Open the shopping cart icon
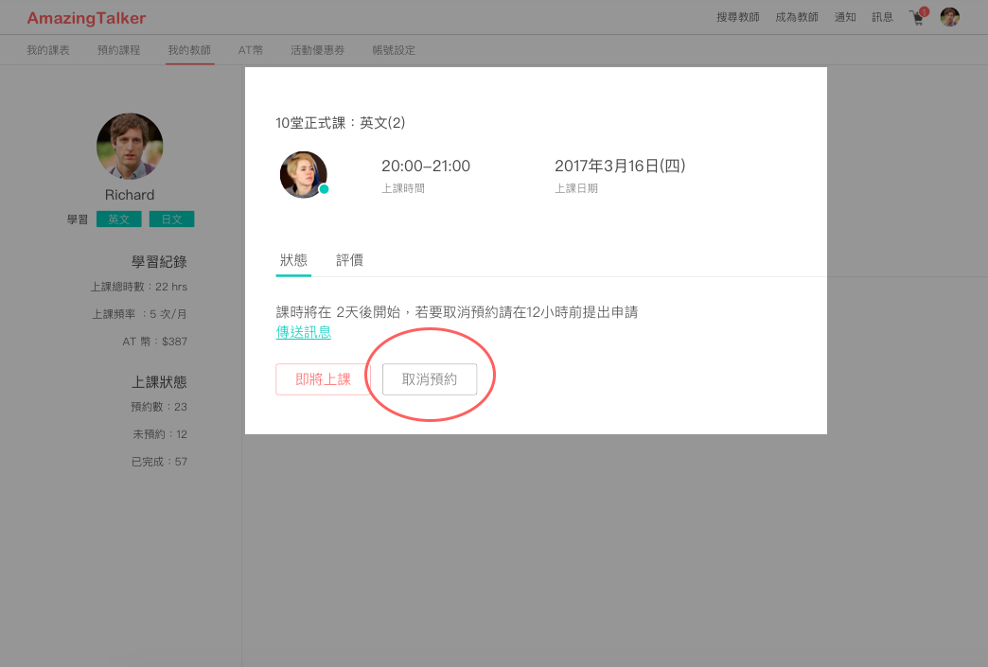 [x=918, y=17]
